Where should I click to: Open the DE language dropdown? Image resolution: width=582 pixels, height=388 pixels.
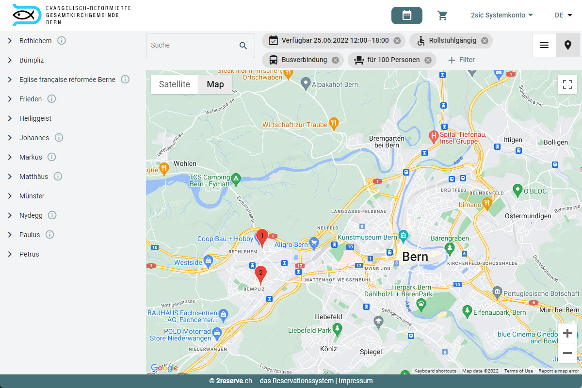(x=563, y=15)
